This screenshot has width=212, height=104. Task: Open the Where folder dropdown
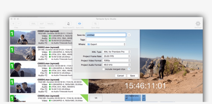point(106,44)
